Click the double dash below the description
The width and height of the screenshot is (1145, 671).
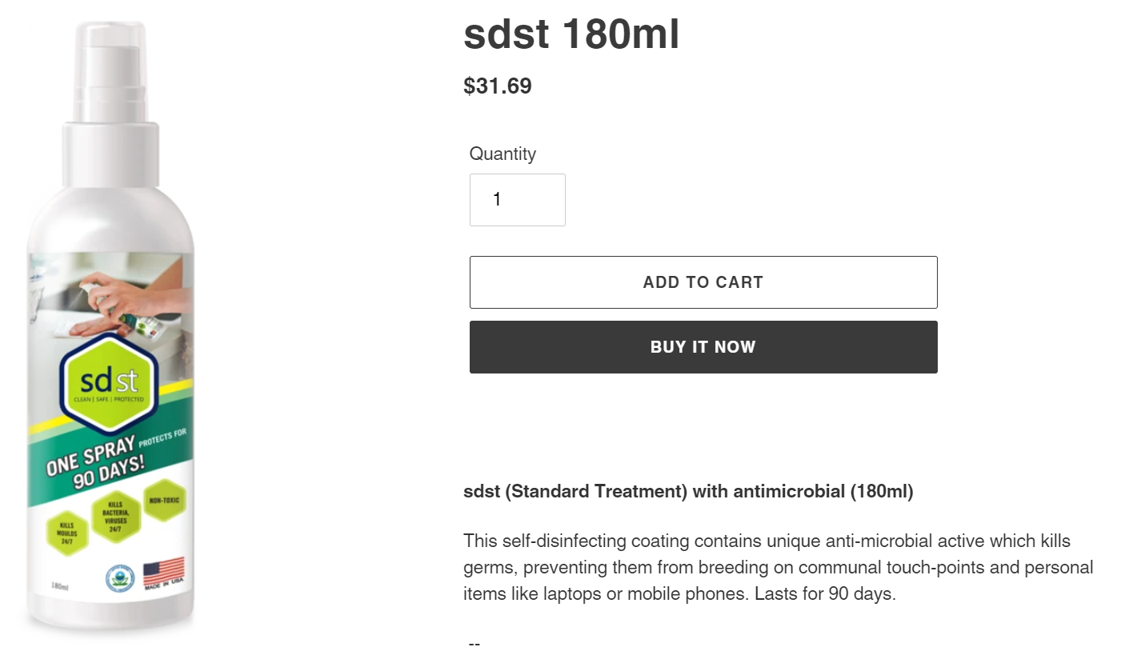[474, 643]
